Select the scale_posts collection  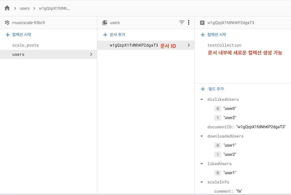[x=25, y=45]
